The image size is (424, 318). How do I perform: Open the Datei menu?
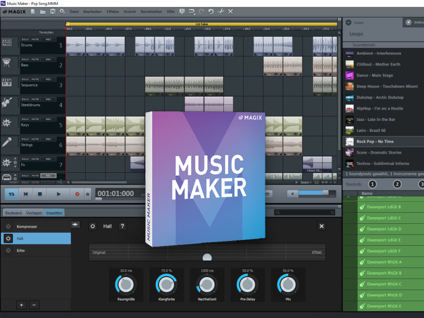[74, 12]
